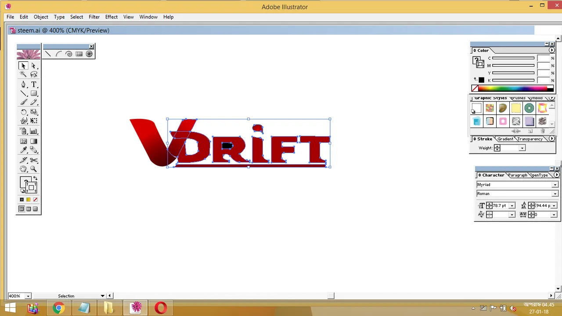
Task: Open the Roman font style dropdown
Action: click(x=555, y=194)
